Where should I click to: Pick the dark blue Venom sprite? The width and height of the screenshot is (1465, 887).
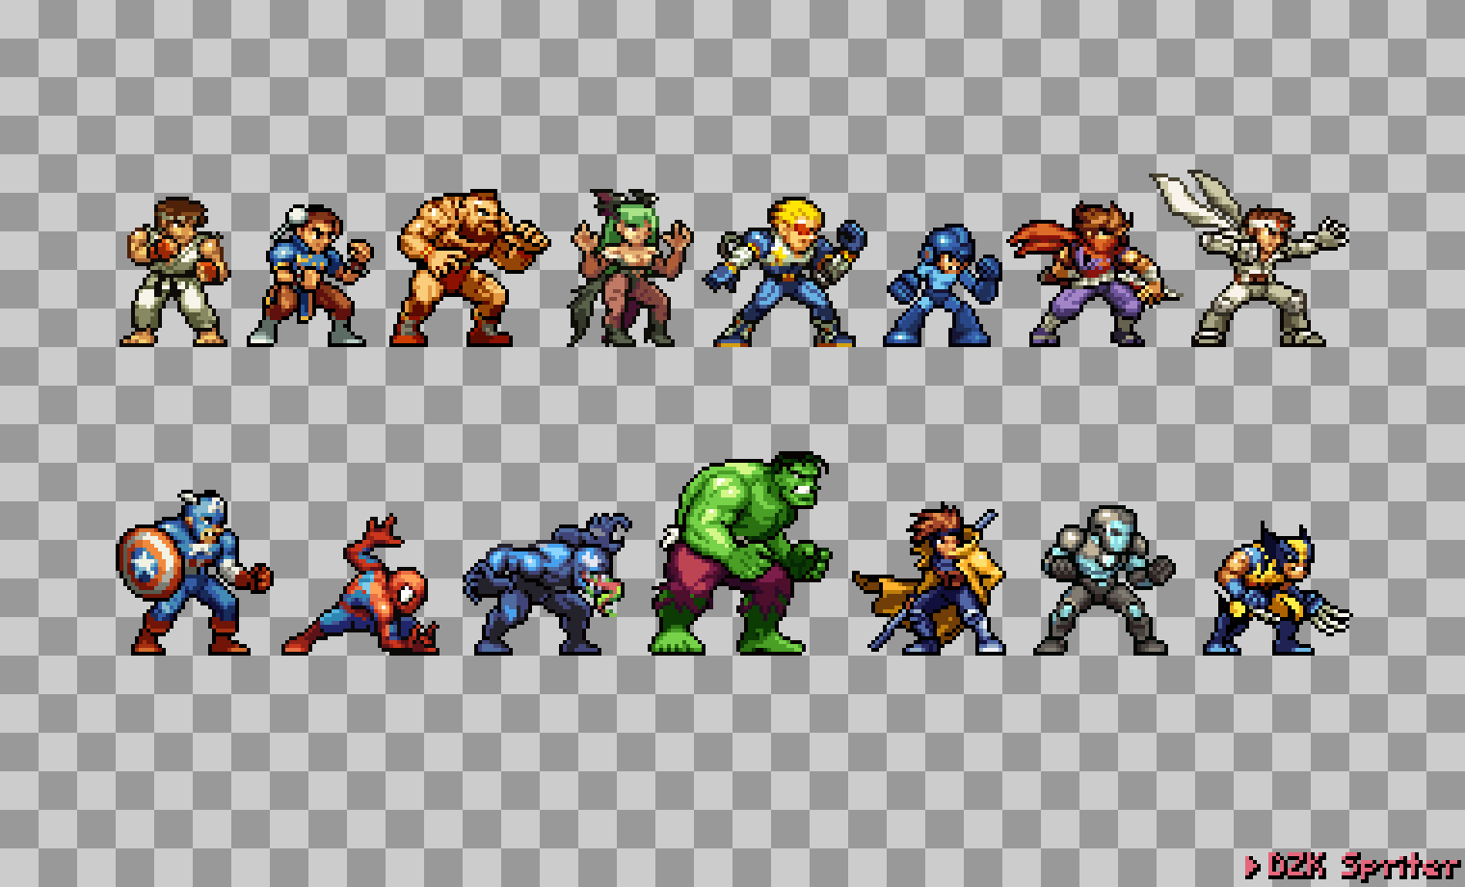(547, 584)
